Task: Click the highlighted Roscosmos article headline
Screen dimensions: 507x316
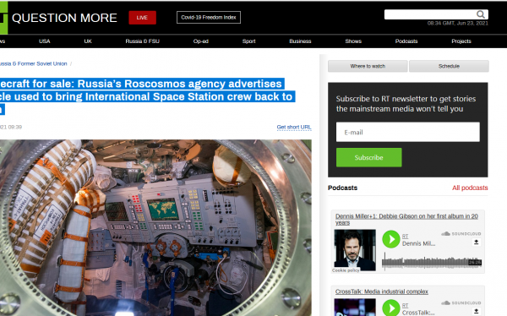Action: (x=147, y=96)
